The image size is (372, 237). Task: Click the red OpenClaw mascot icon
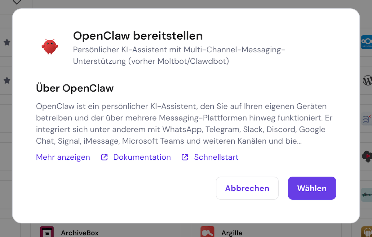pos(51,47)
